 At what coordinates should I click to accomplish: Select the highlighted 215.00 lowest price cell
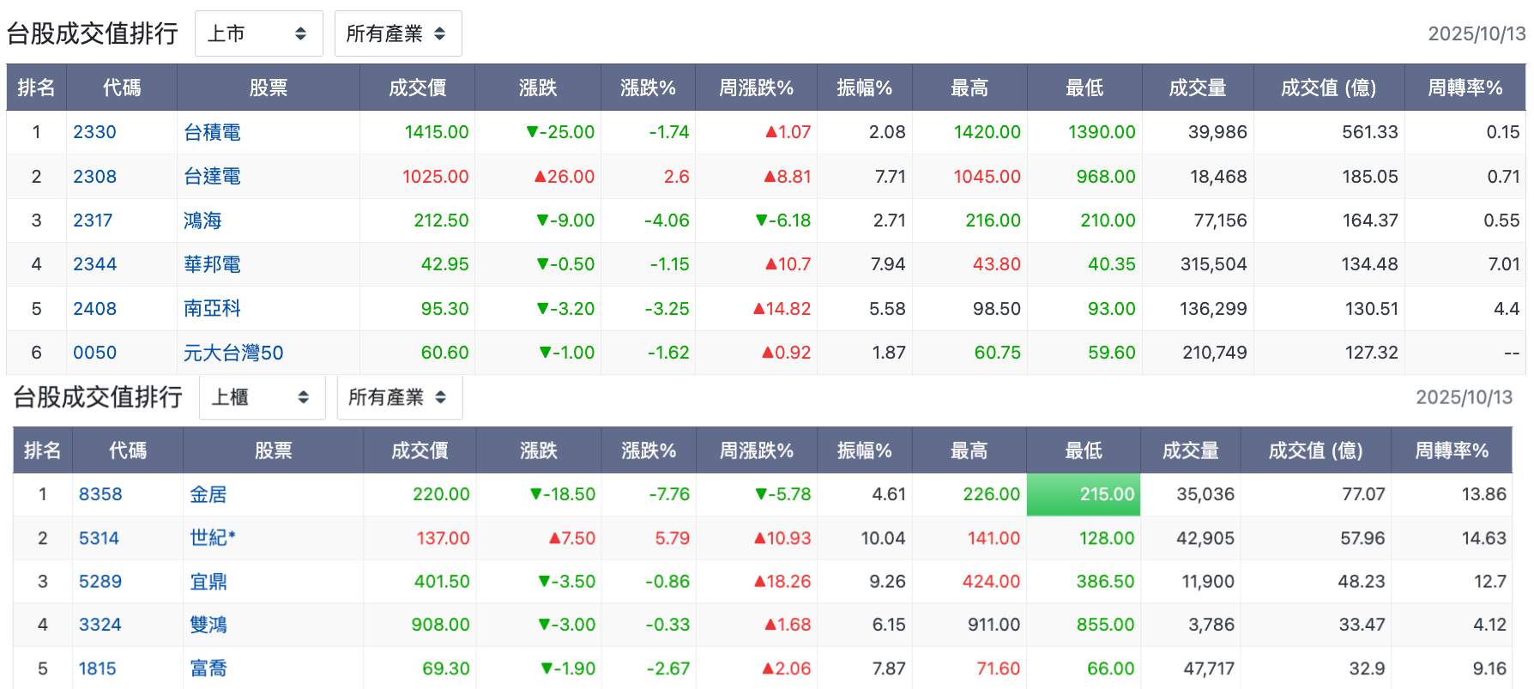1083,494
